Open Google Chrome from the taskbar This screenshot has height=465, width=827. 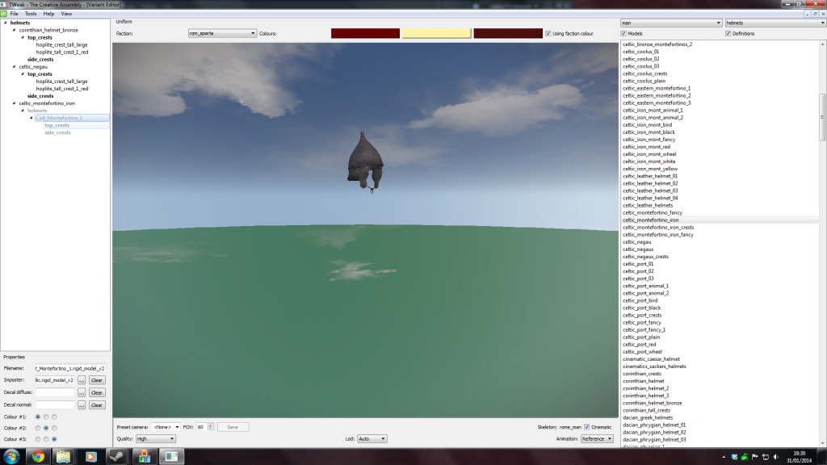37,456
